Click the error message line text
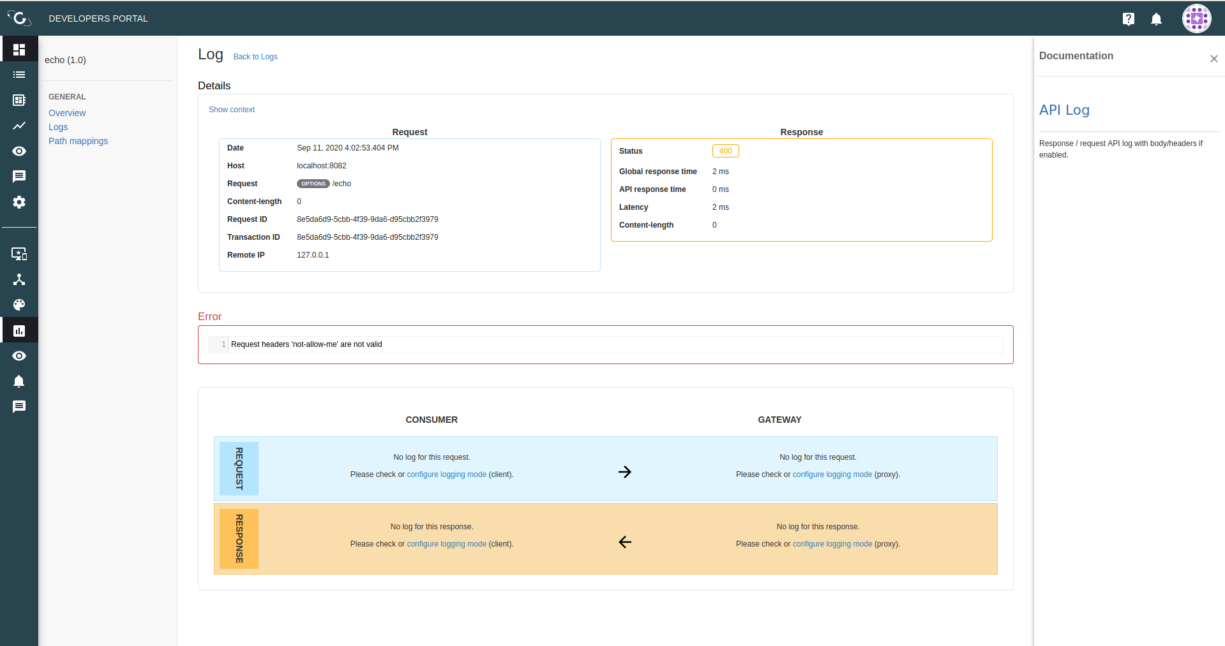1225x646 pixels. [306, 344]
